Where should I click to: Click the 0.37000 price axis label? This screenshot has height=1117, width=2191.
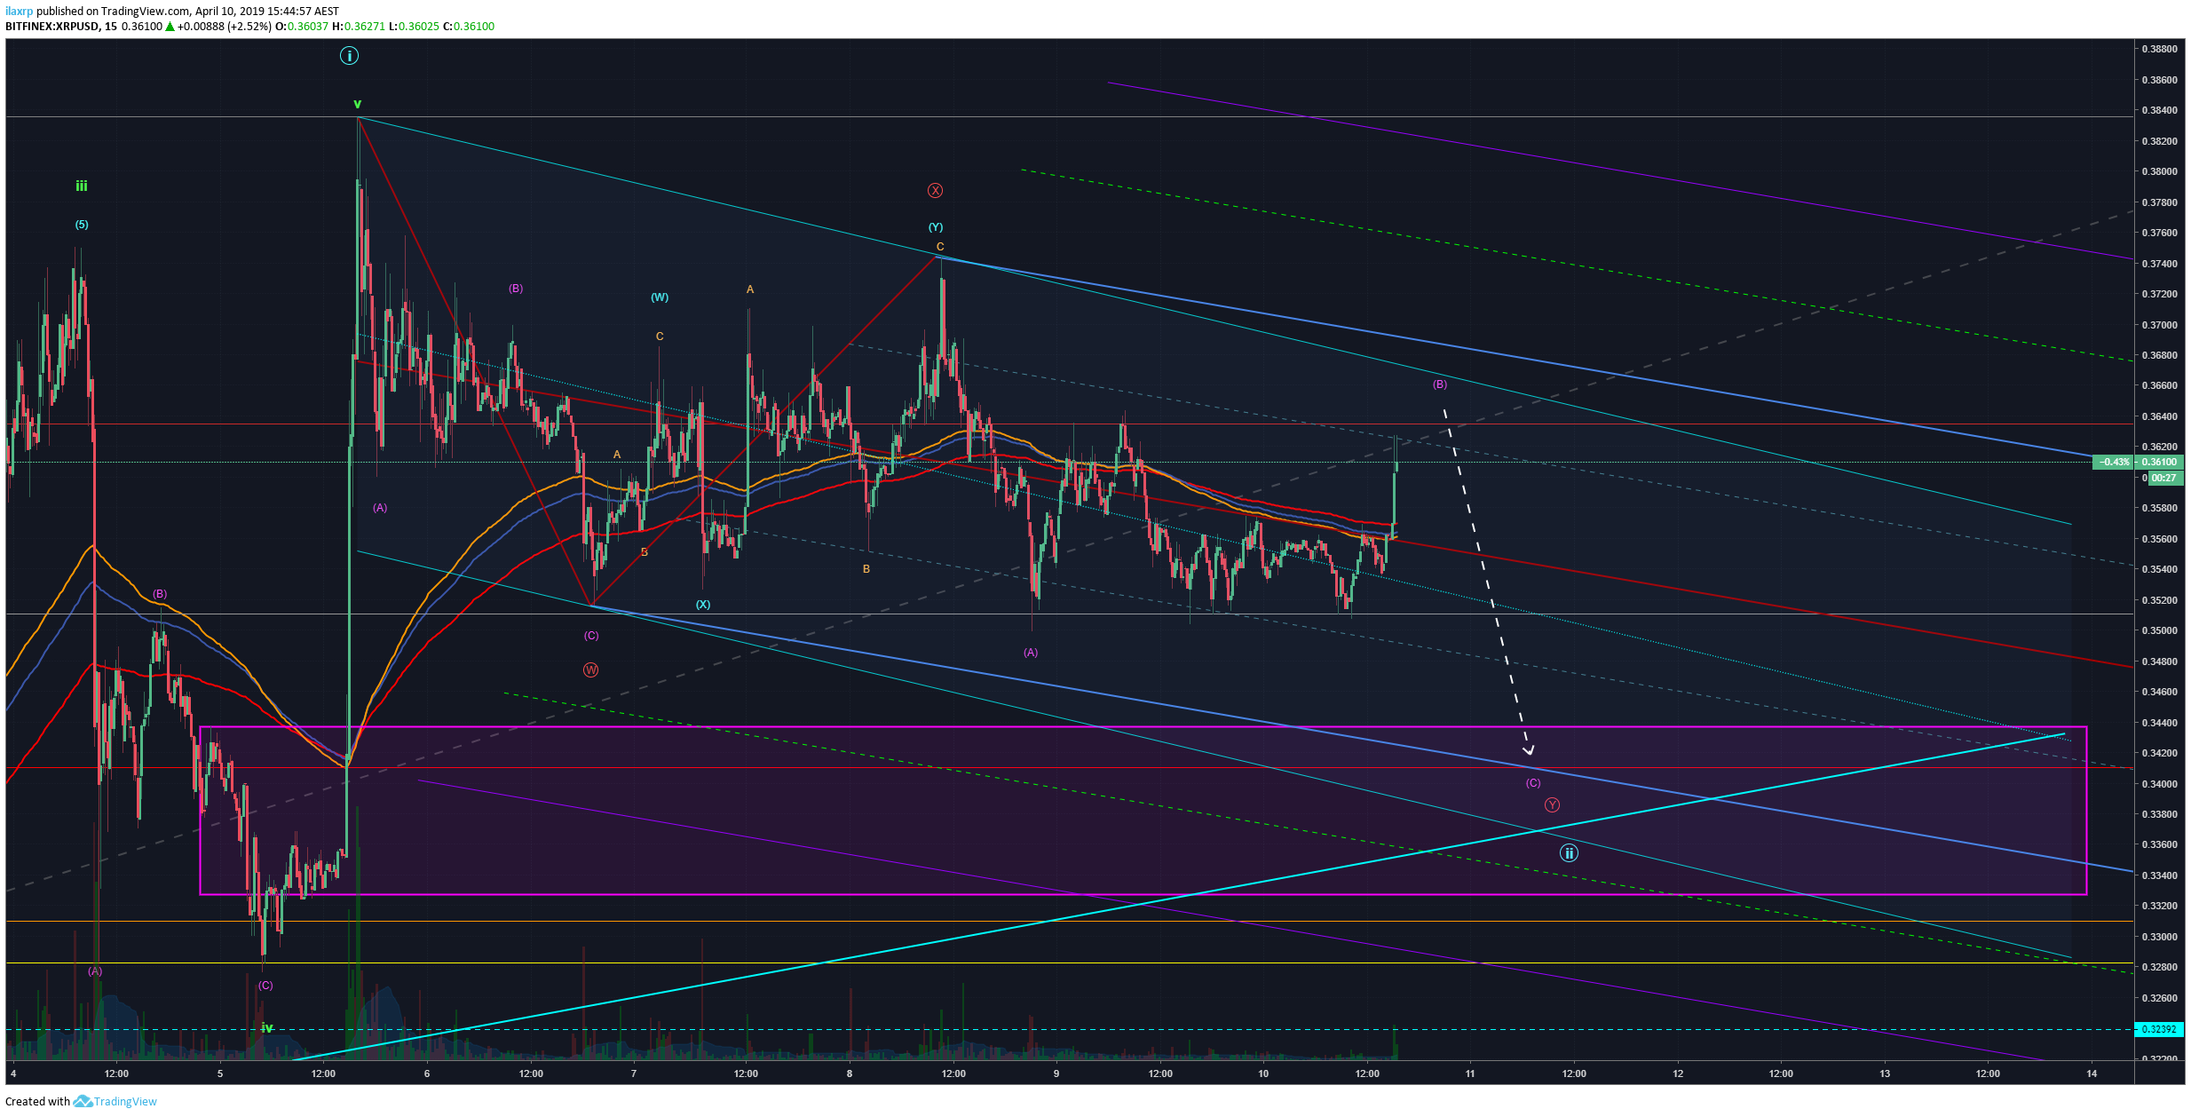point(2160,325)
